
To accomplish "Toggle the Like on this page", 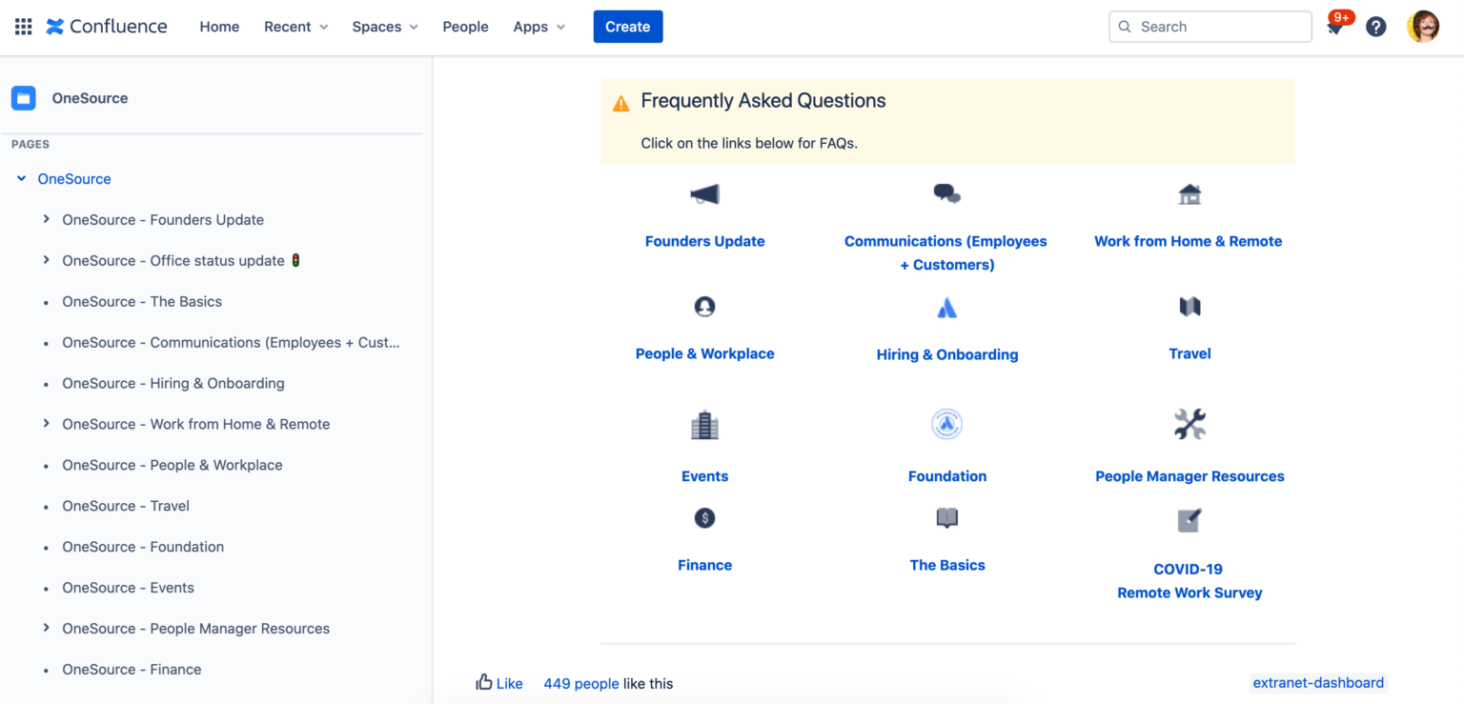I will point(498,683).
